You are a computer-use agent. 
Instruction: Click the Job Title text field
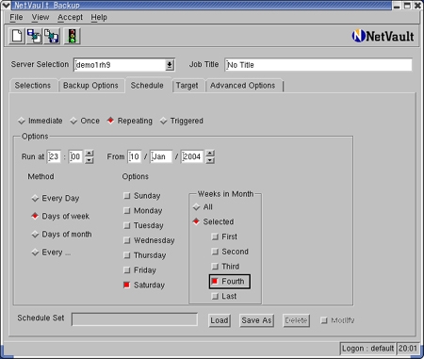coord(318,65)
